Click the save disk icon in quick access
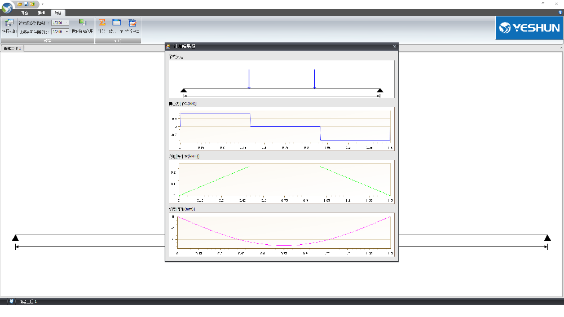Viewport: 564px width, 317px height. coord(26,4)
